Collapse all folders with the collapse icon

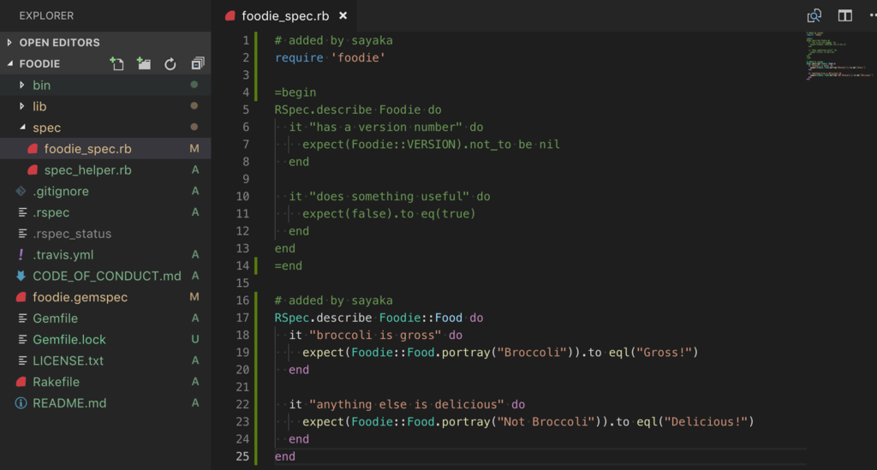(198, 63)
